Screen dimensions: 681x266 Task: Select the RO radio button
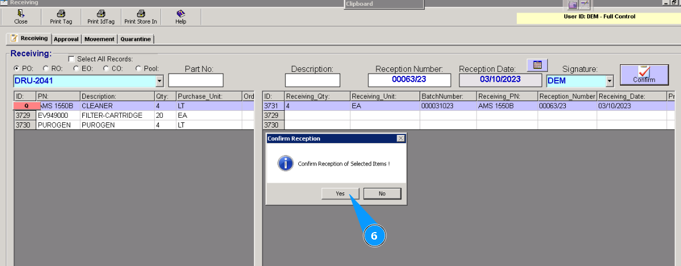coord(46,68)
